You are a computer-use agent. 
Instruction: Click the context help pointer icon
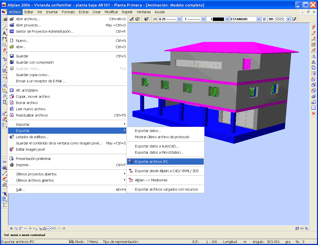(146, 19)
